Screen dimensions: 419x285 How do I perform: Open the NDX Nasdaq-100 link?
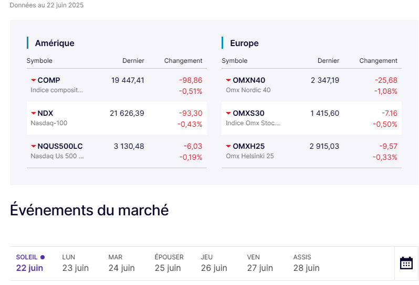coord(46,113)
